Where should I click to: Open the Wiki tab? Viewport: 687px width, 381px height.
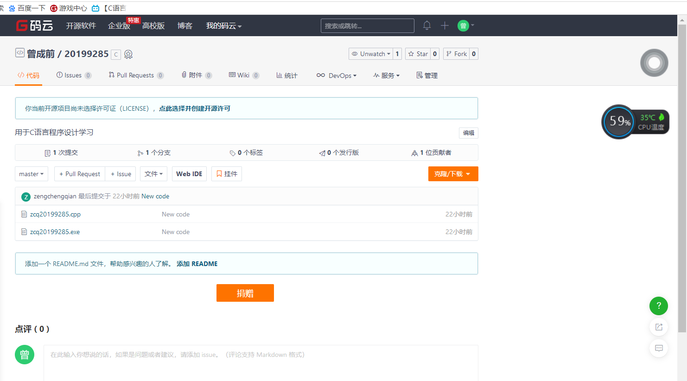pos(244,75)
